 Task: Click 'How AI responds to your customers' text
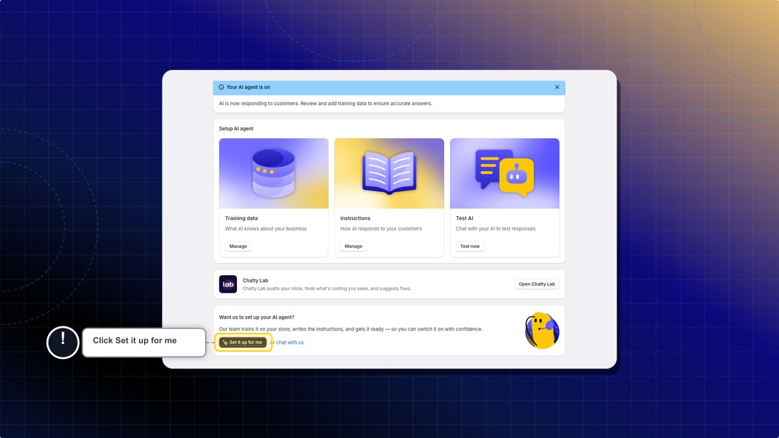tap(381, 229)
